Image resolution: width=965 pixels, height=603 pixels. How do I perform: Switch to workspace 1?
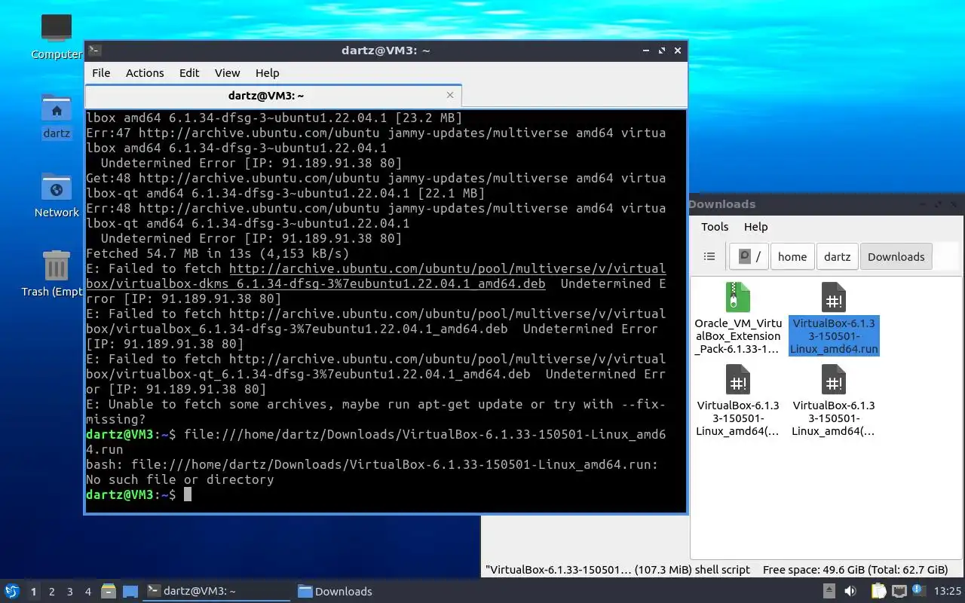[x=33, y=592]
